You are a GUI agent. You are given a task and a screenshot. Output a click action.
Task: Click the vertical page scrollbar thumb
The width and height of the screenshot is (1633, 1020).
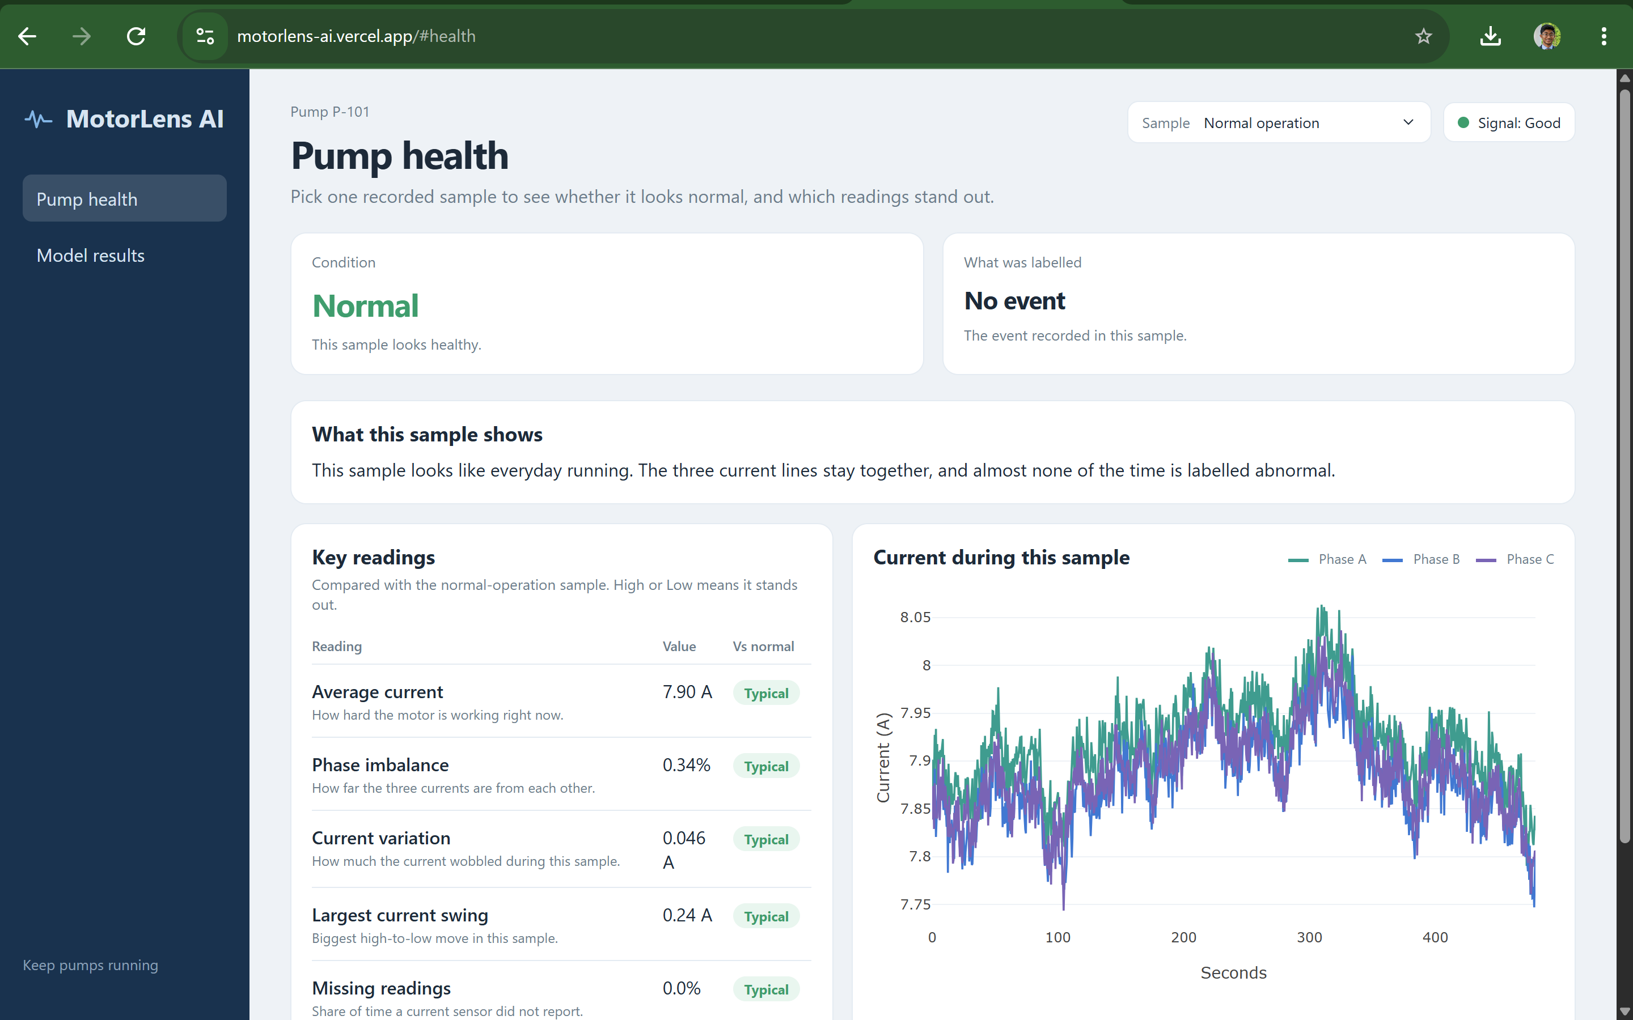pos(1625,465)
